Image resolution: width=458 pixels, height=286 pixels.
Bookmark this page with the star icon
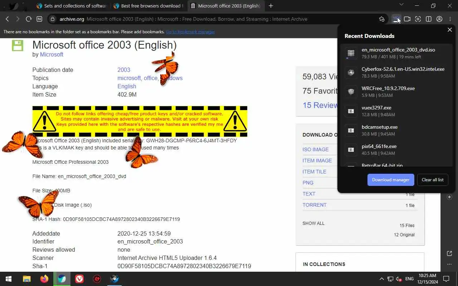coord(382,19)
